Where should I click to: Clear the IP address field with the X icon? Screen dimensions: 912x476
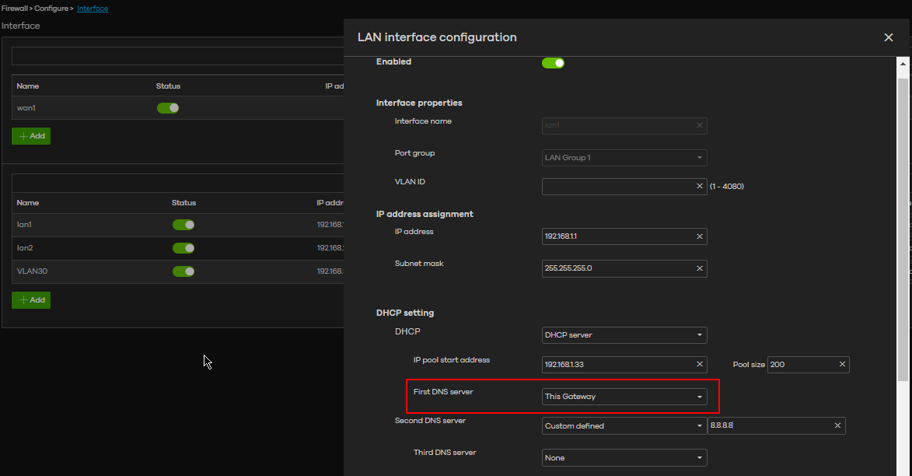pyautogui.click(x=699, y=236)
